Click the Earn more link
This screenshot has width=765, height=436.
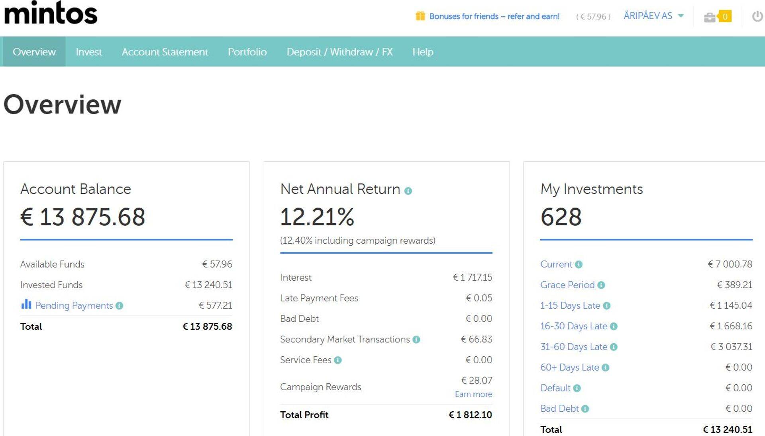click(473, 394)
